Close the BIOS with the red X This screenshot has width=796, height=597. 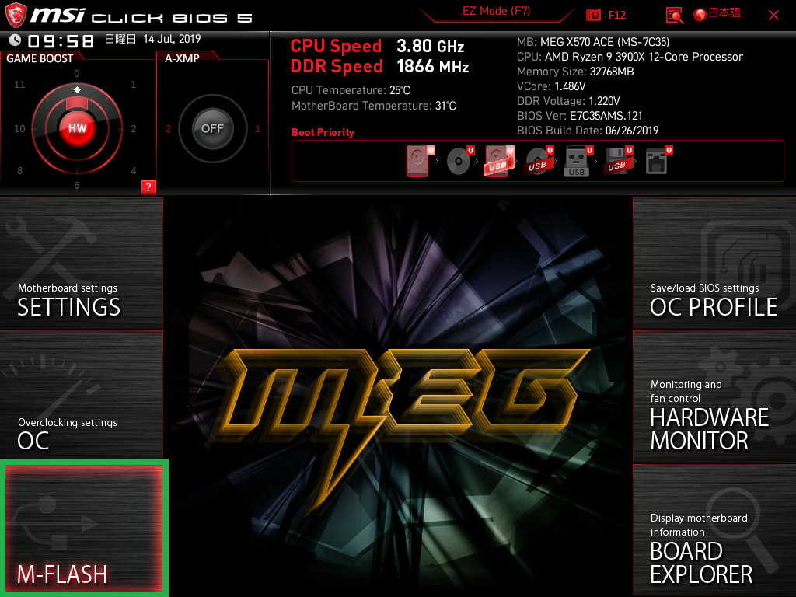point(773,15)
